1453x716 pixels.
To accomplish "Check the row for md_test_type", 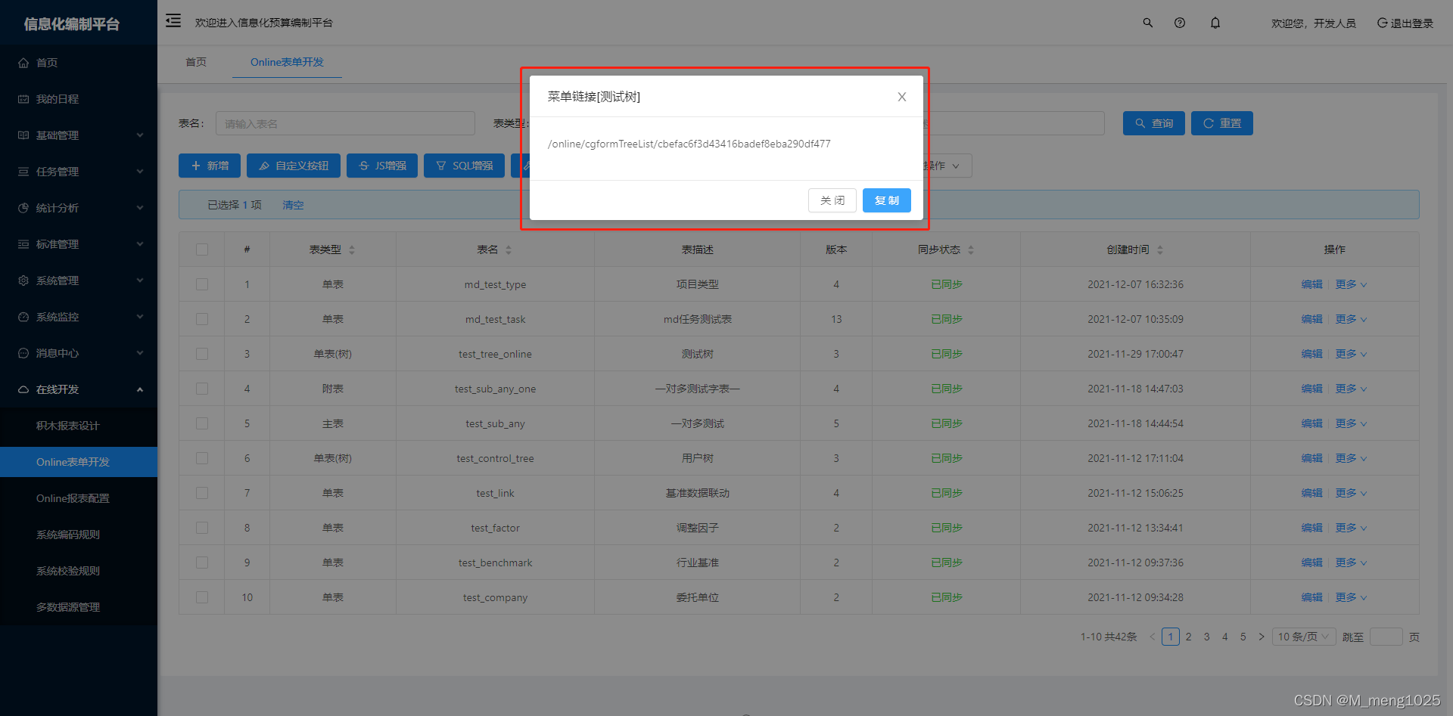I will tap(202, 284).
